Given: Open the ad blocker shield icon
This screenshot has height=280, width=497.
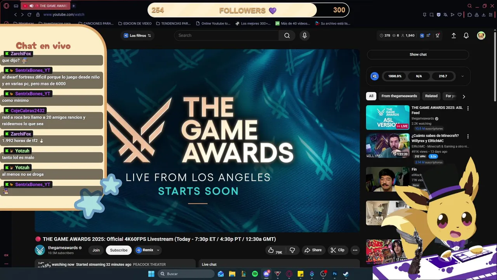Looking at the screenshot, I should point(438,15).
